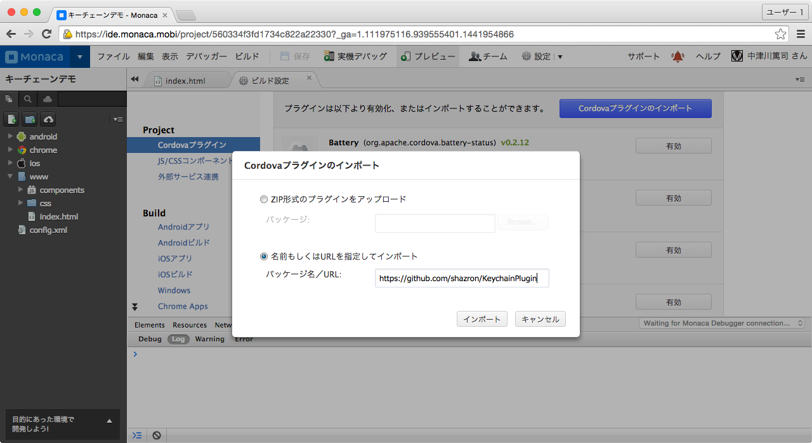This screenshot has width=812, height=443.
Task: Click the cloud upload icon button
Action: 48,119
